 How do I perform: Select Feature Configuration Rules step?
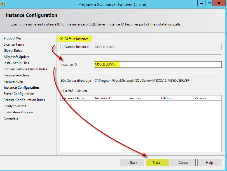click(x=24, y=100)
